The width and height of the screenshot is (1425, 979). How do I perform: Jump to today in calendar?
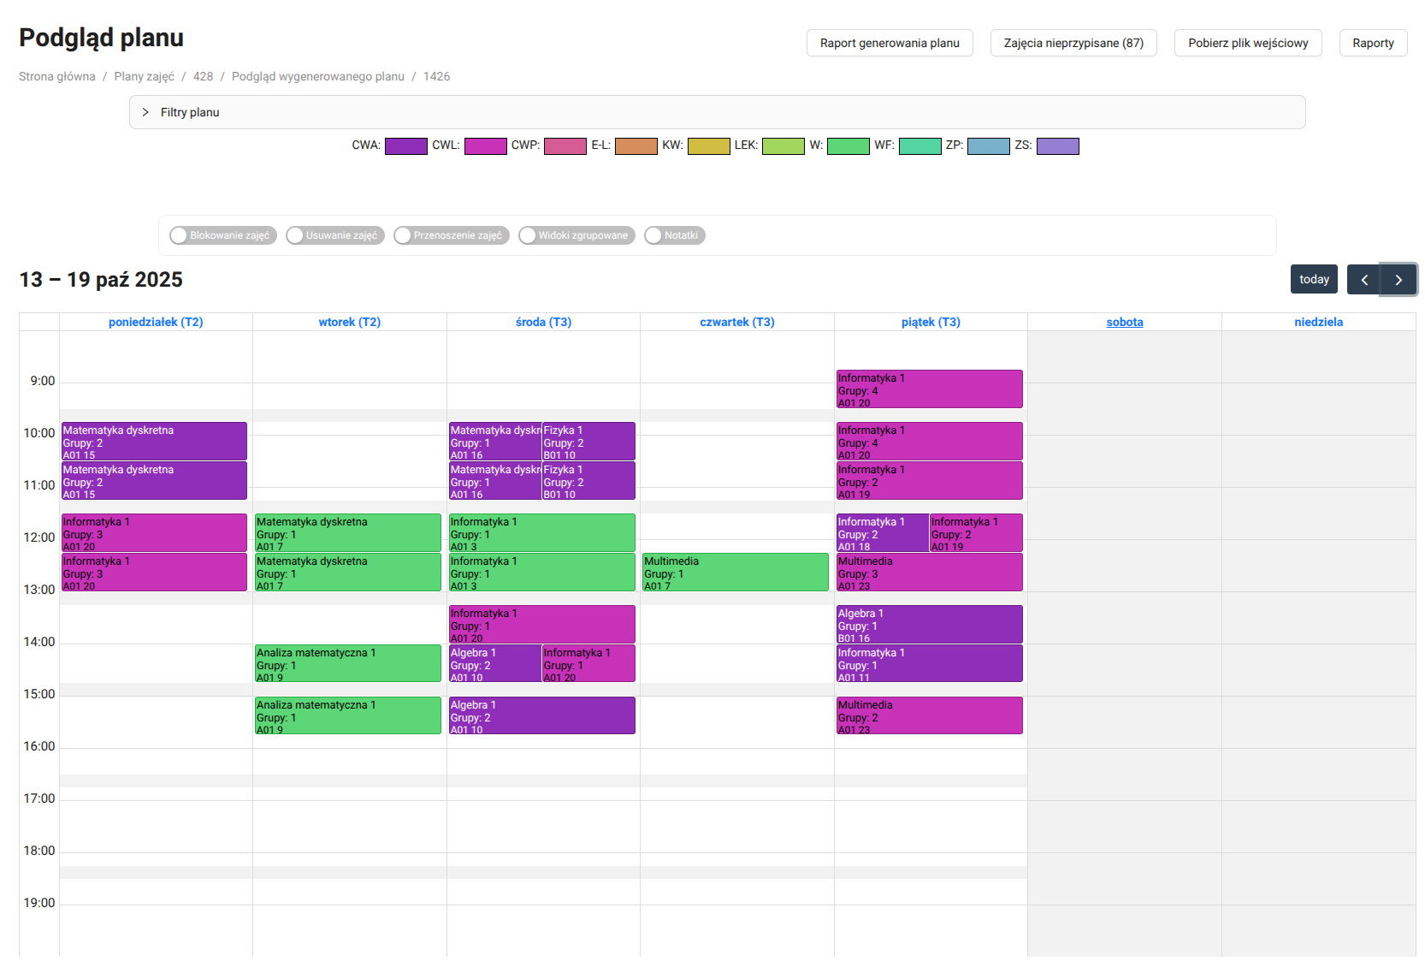pos(1314,280)
